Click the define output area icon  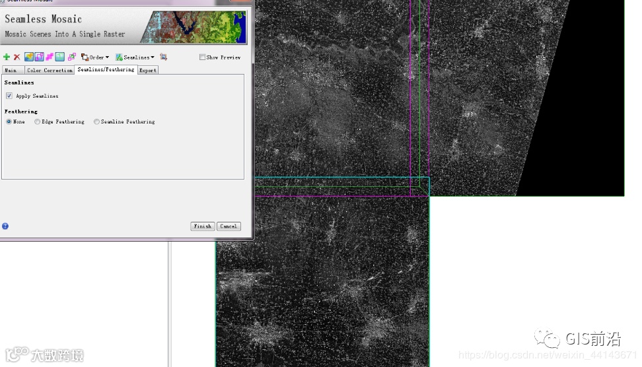(163, 57)
